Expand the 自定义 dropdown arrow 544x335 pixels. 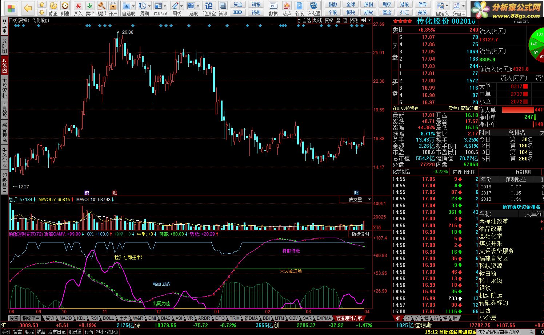tap(447, 6)
